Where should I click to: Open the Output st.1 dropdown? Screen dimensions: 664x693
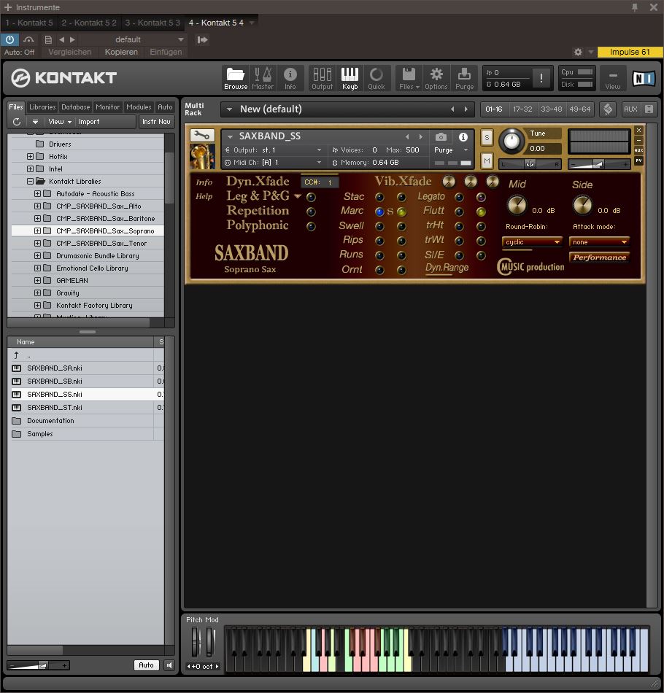point(273,150)
